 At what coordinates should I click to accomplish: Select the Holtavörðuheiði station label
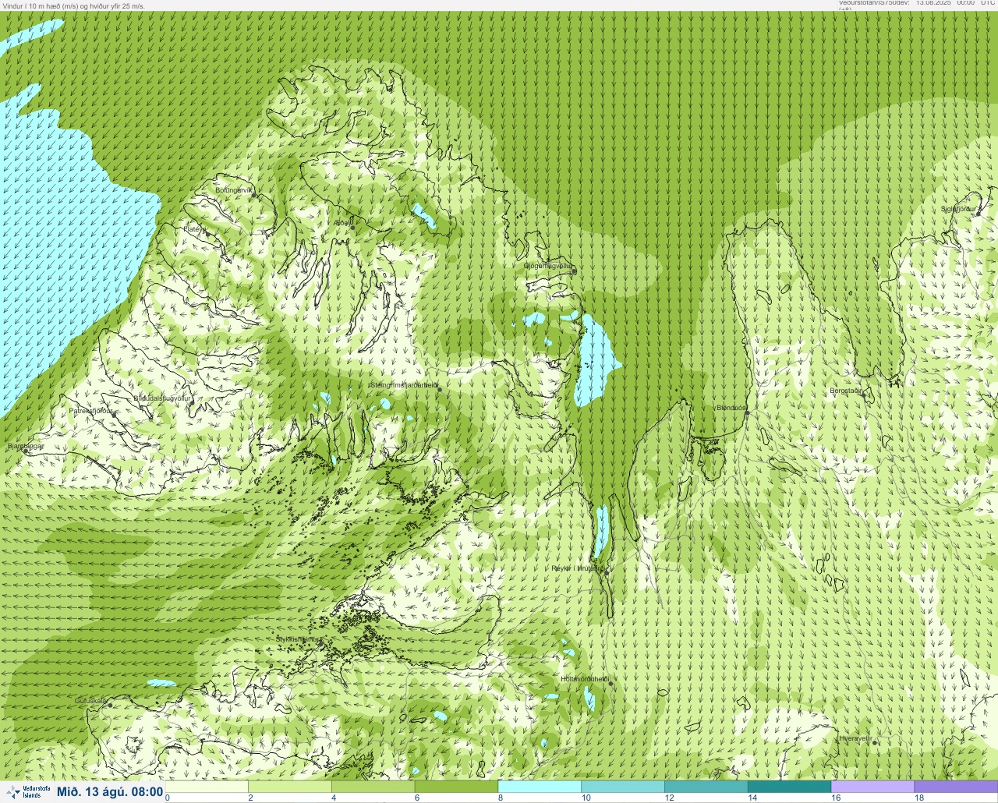coord(584,679)
